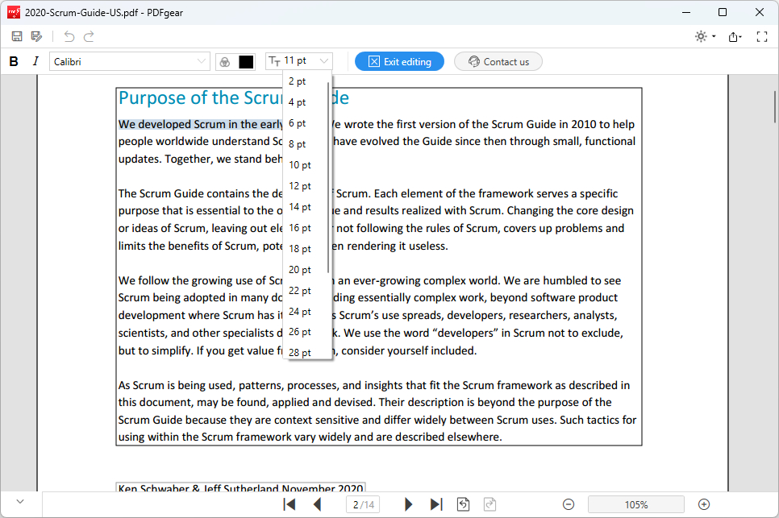This screenshot has height=518, width=779.
Task: Undo the last edit
Action: click(x=69, y=36)
